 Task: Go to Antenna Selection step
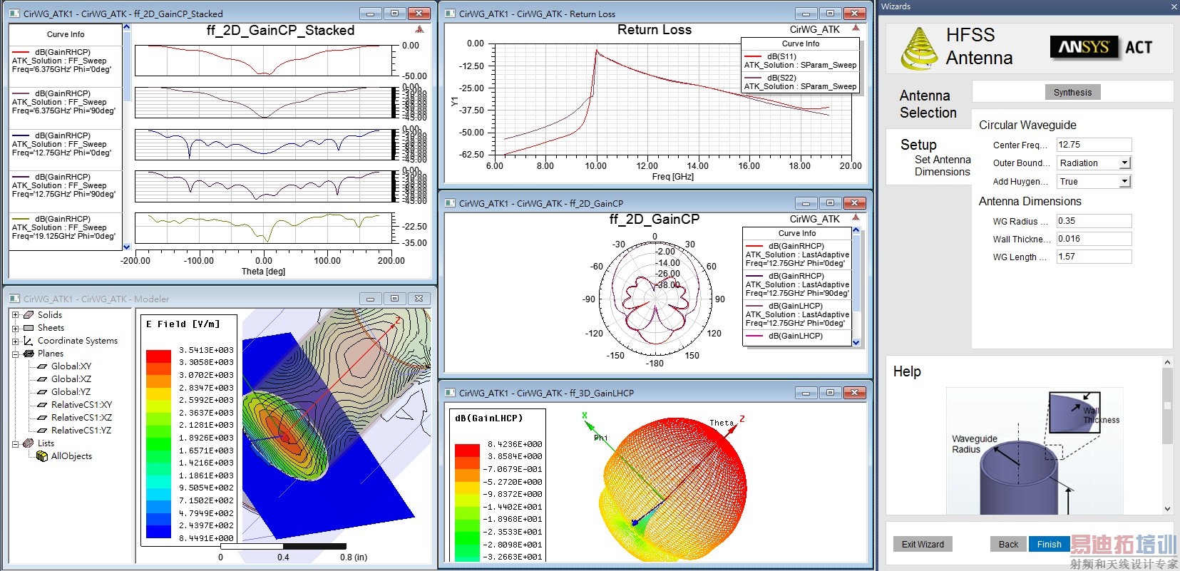pyautogui.click(x=928, y=104)
